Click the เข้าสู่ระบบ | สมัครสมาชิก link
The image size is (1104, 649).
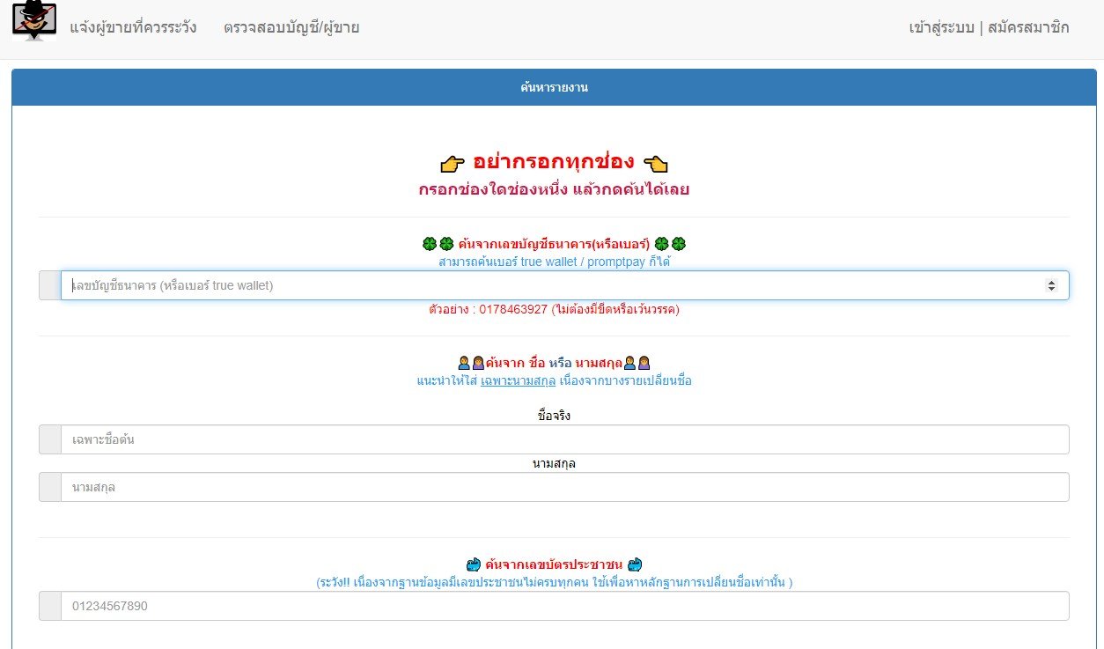pyautogui.click(x=989, y=27)
